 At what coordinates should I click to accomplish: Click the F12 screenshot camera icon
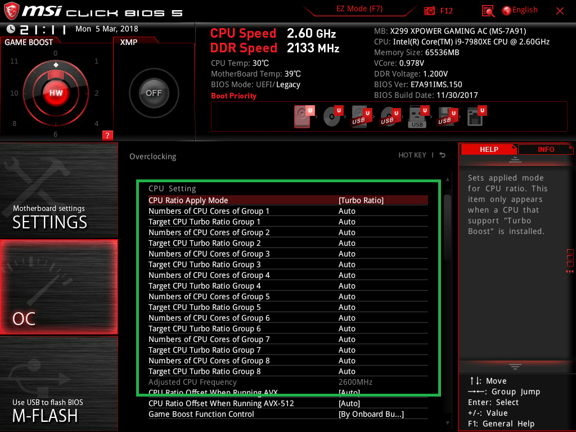(x=429, y=11)
